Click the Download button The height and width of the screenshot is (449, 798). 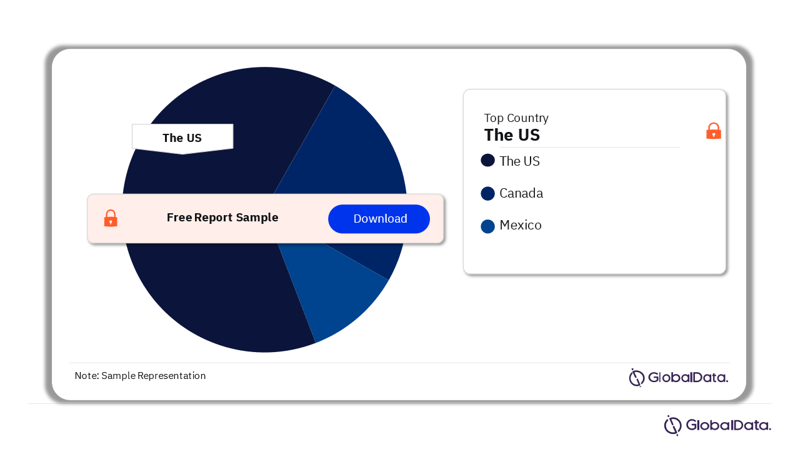379,219
